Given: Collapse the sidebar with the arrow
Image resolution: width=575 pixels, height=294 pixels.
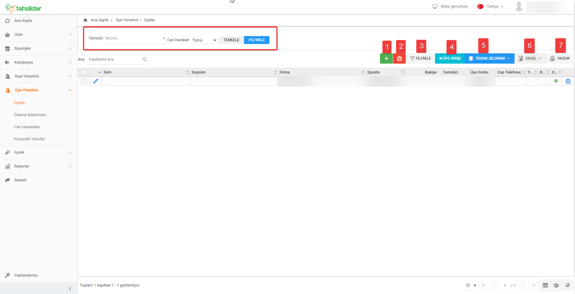Looking at the screenshot, I should (70, 289).
